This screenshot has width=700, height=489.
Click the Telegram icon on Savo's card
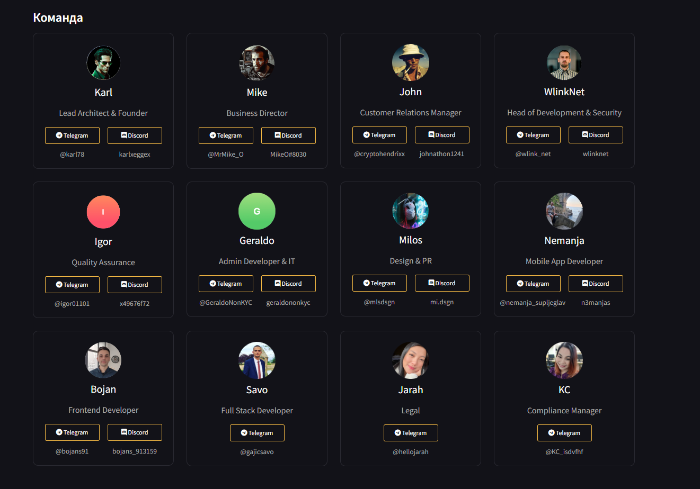[x=244, y=433]
